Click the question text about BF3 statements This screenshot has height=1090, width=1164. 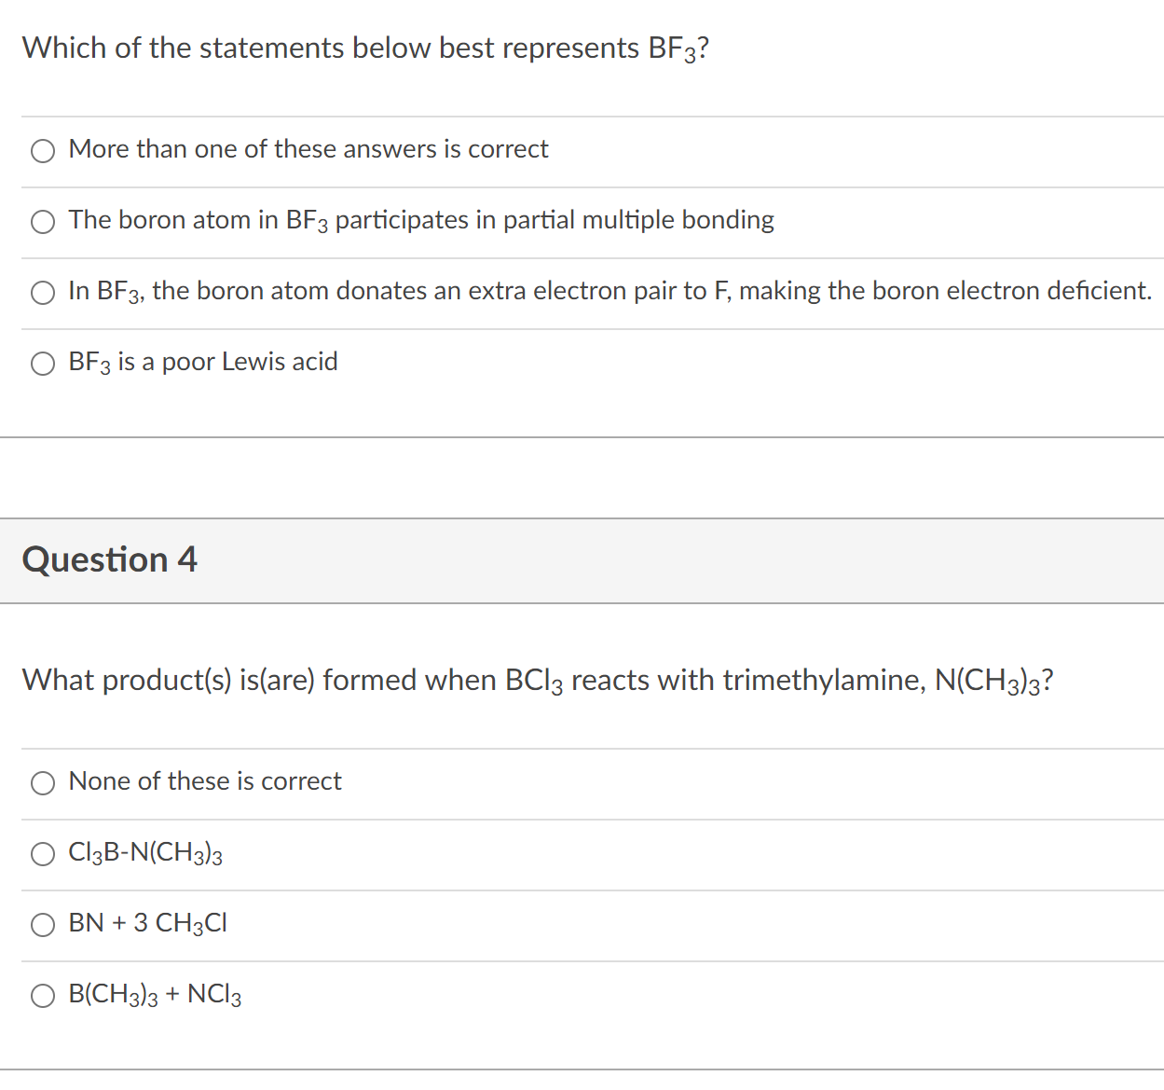tap(365, 48)
